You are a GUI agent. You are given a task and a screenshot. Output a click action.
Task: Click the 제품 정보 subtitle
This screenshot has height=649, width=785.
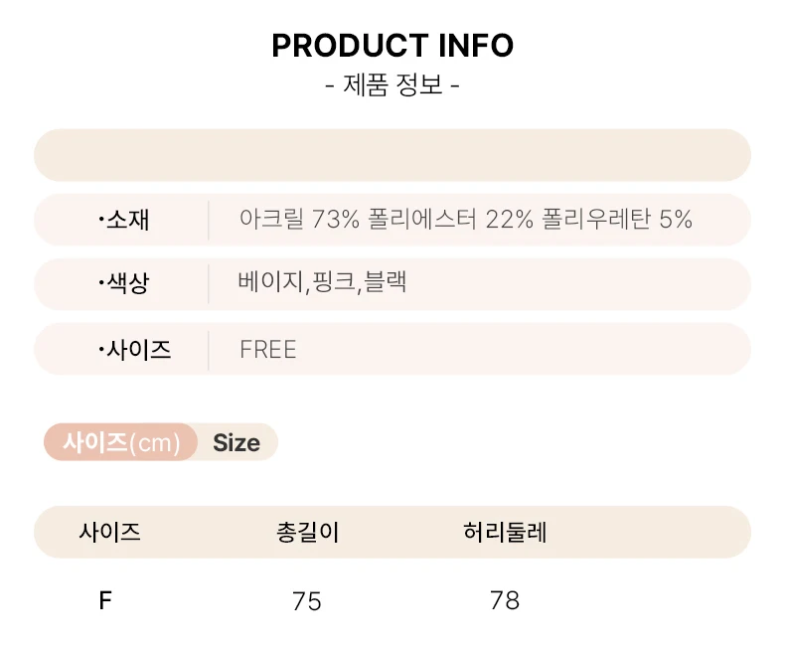pyautogui.click(x=392, y=85)
